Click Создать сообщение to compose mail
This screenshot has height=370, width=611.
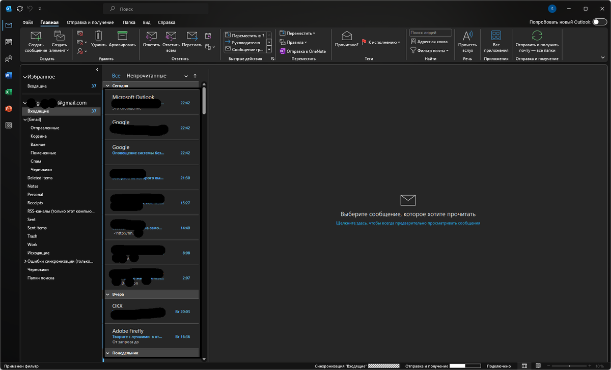click(35, 41)
